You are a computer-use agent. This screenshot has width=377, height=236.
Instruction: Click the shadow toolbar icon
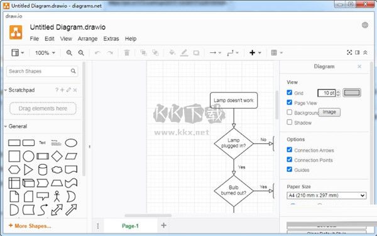[x=196, y=53]
